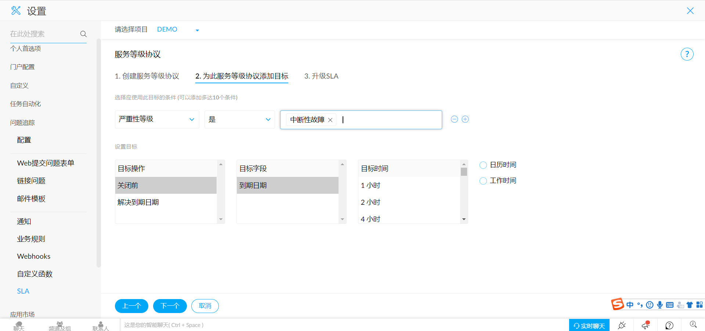
Task: Remove condition with the minus icon
Action: click(454, 119)
